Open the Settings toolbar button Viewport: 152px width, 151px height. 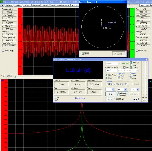(x=9, y=5)
